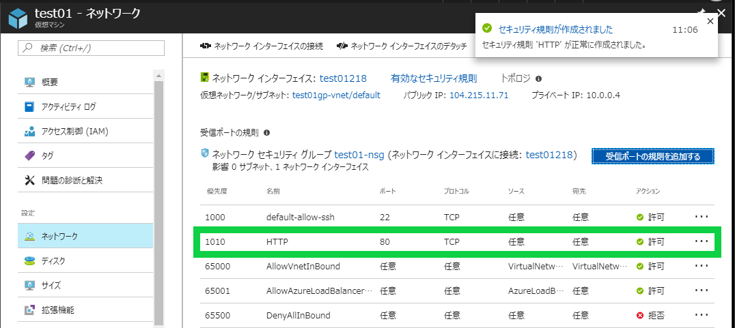The width and height of the screenshot is (735, 328).
Task: Click the 宛先 column header
Action: tap(580, 191)
